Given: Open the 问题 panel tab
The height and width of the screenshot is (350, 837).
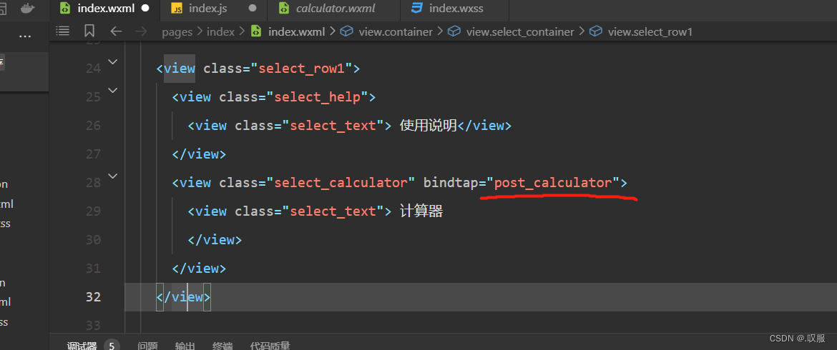Looking at the screenshot, I should 147,345.
